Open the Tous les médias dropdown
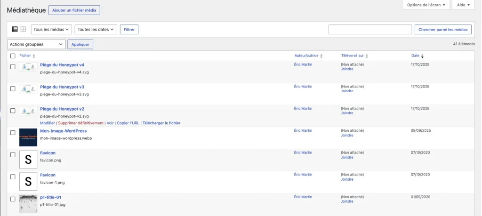 click(x=51, y=30)
